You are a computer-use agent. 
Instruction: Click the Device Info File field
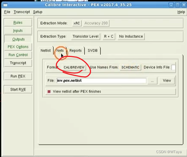tap(174, 68)
